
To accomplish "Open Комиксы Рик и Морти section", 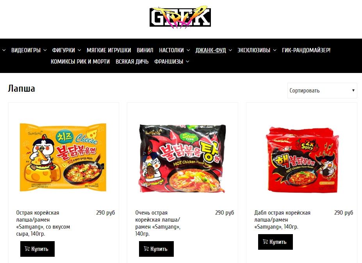I will [80, 62].
